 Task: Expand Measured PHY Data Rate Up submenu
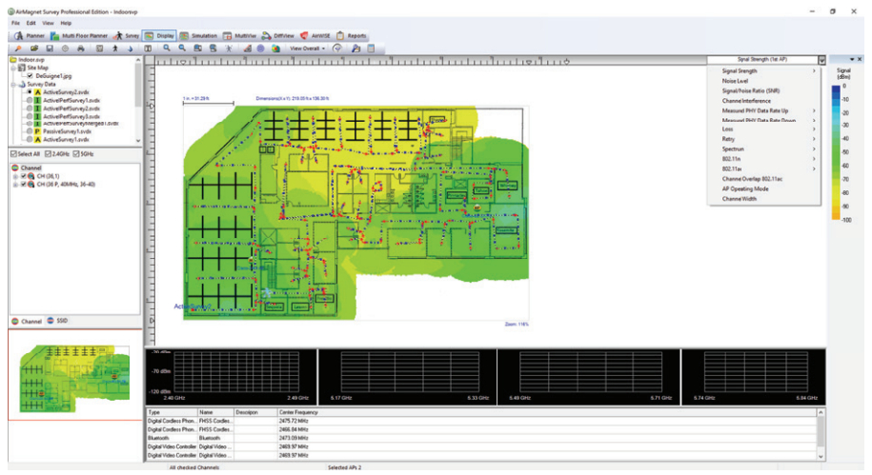[x=764, y=111]
